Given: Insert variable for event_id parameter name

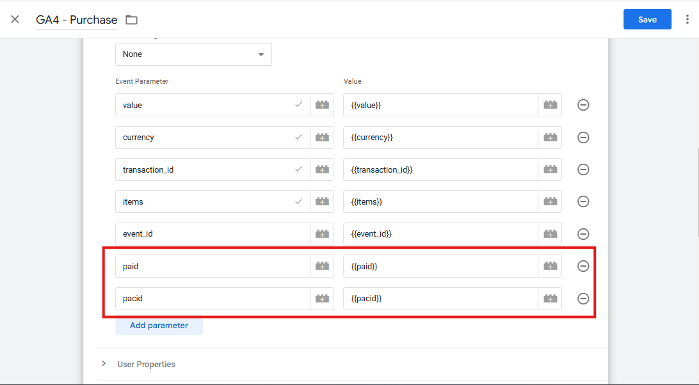Looking at the screenshot, I should (x=322, y=234).
